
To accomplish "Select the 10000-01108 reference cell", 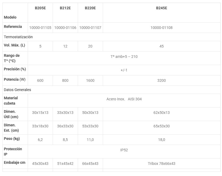I will pyautogui.click(x=162, y=28).
